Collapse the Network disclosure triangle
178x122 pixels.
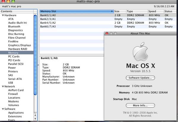point(3,87)
